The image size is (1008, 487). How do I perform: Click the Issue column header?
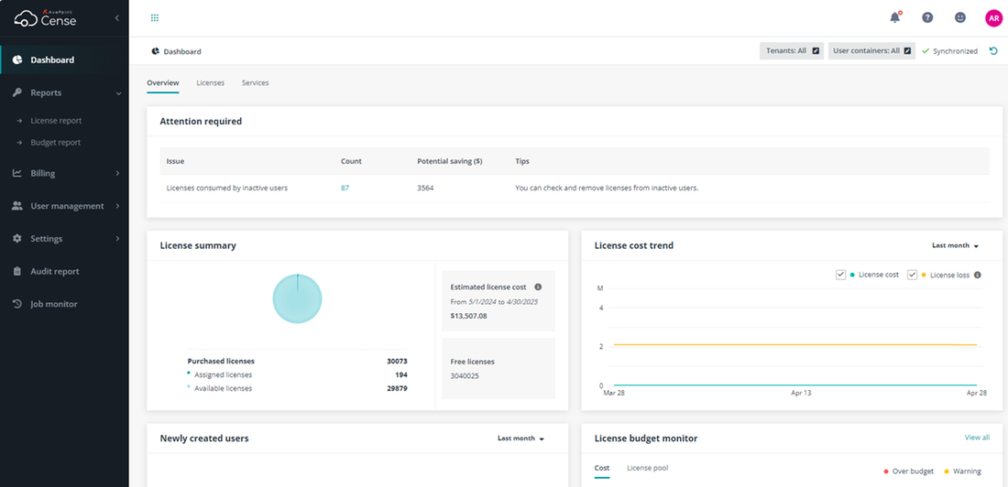(x=175, y=161)
